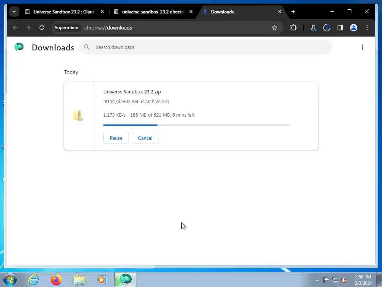Open the profile avatar menu

[354, 28]
